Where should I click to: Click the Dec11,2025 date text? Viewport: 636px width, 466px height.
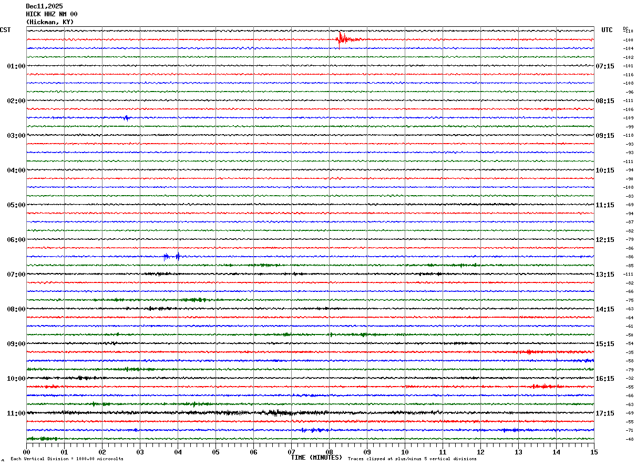(x=44, y=6)
